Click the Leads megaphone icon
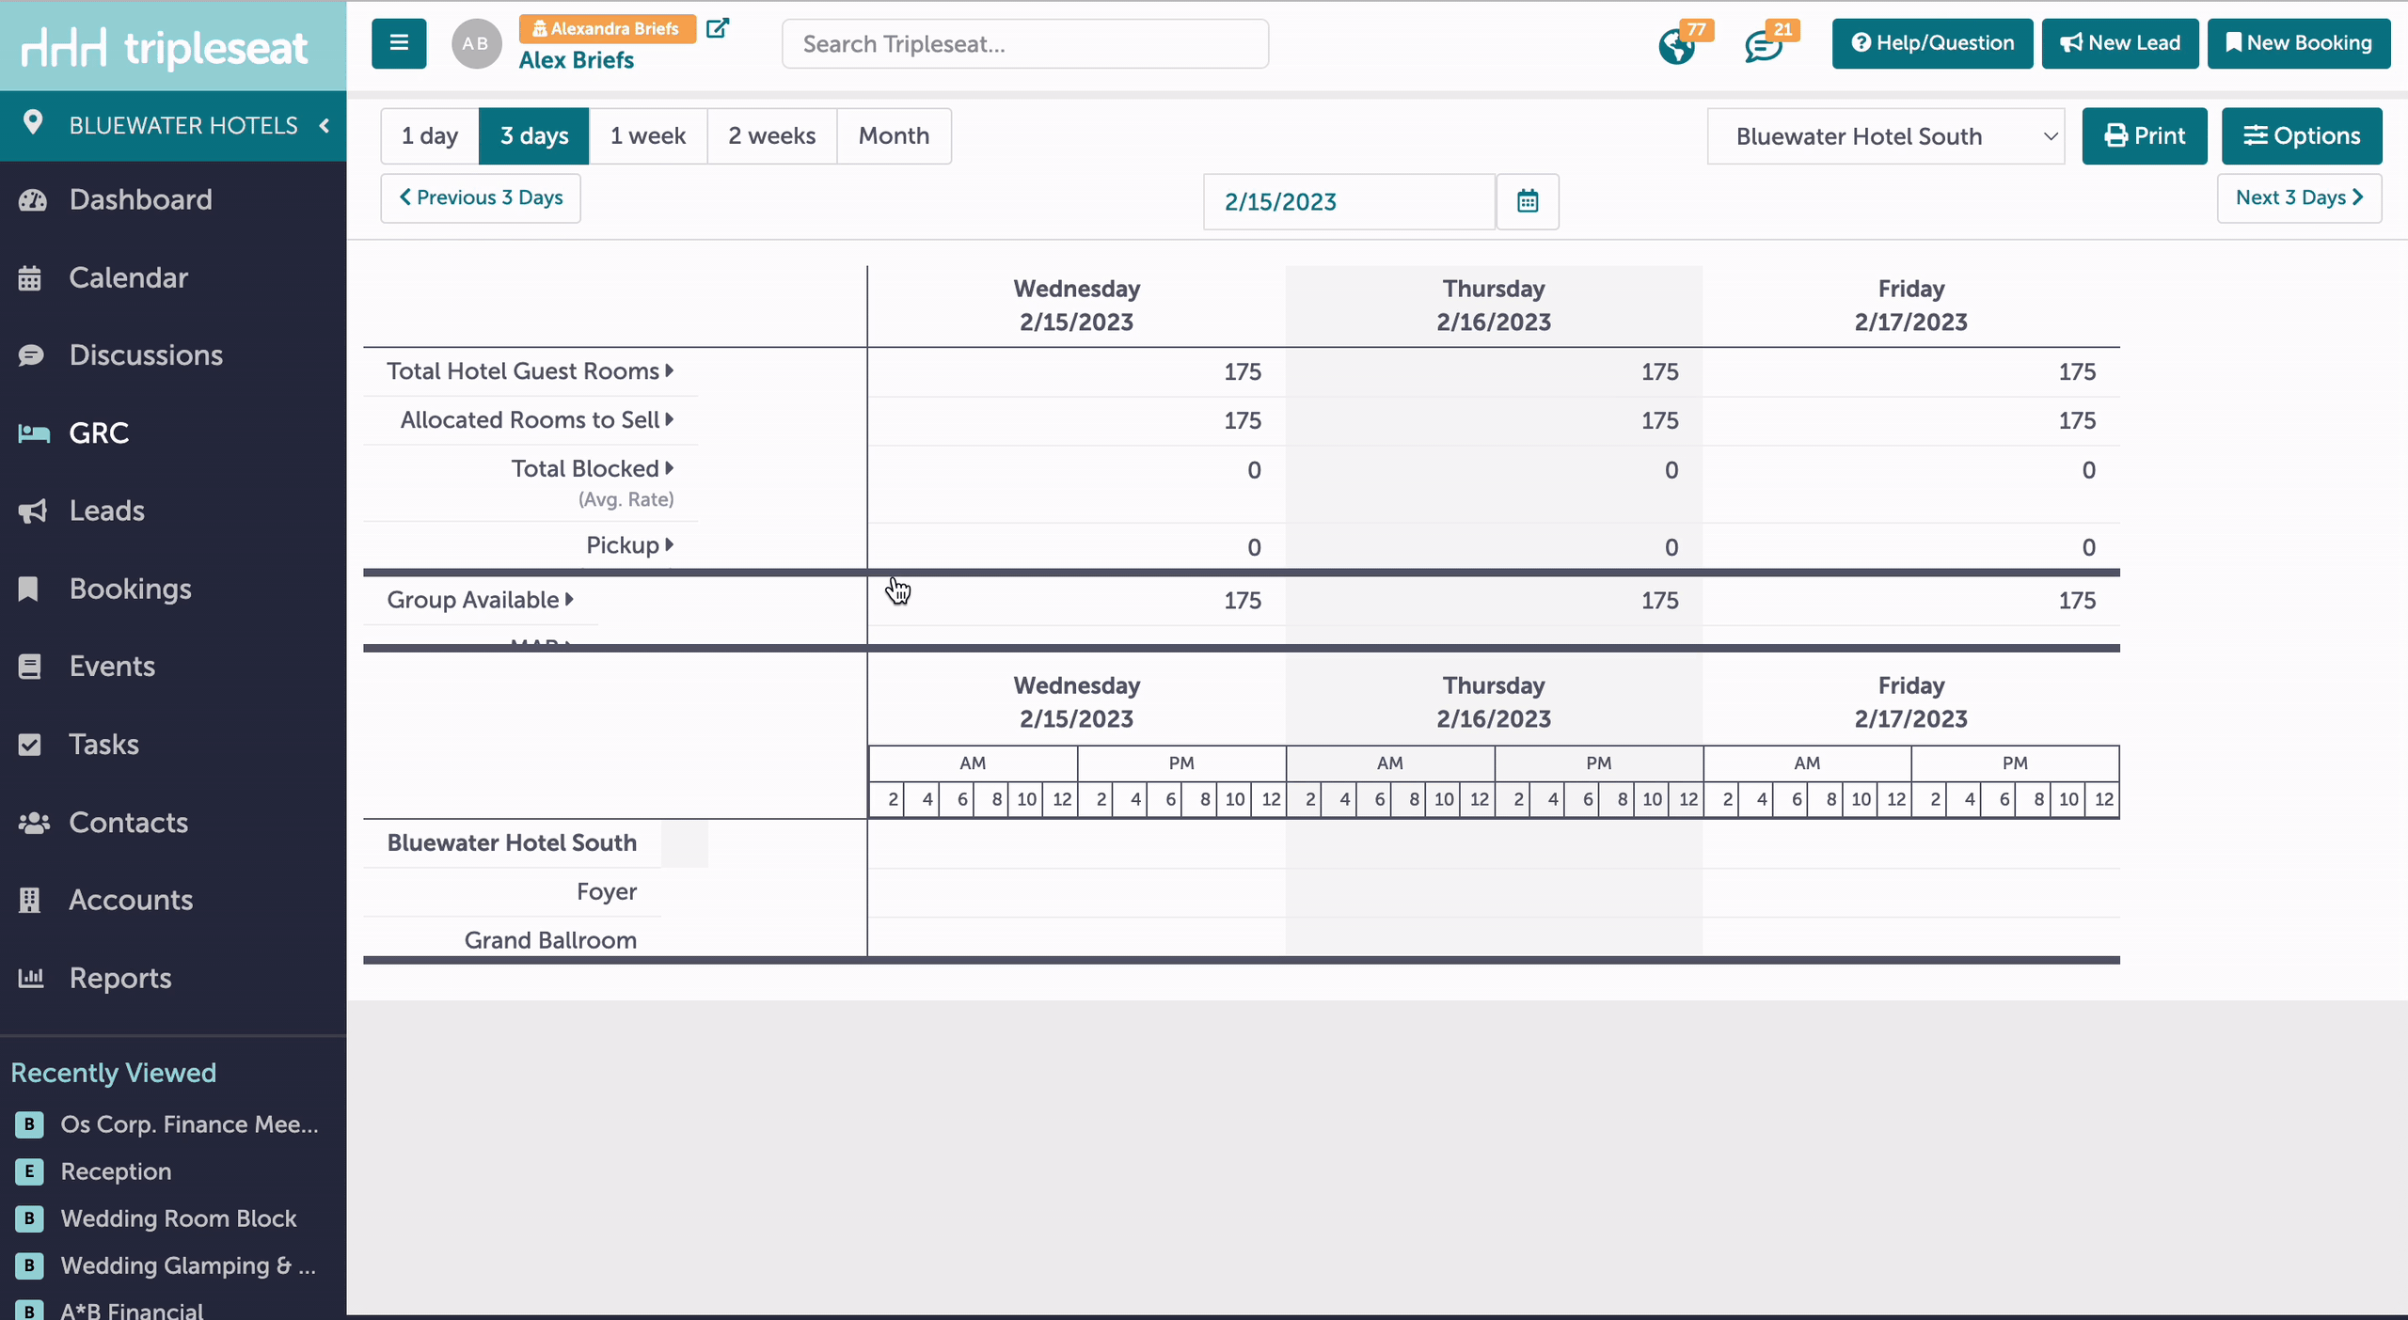Image resolution: width=2408 pixels, height=1320 pixels. coord(32,511)
